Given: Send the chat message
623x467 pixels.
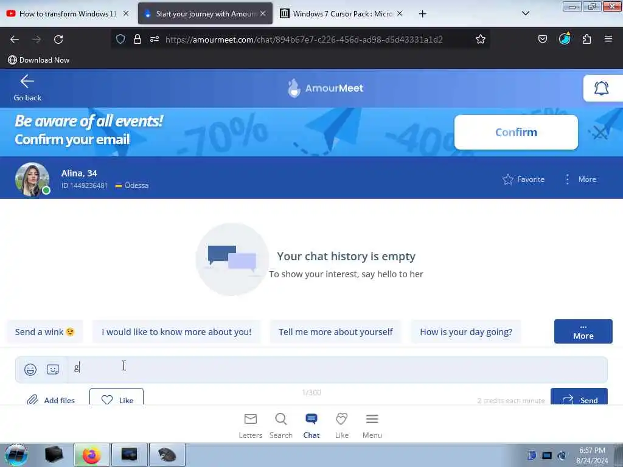Looking at the screenshot, I should (579, 398).
